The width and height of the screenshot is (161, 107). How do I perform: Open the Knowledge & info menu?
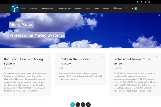point(64,8)
